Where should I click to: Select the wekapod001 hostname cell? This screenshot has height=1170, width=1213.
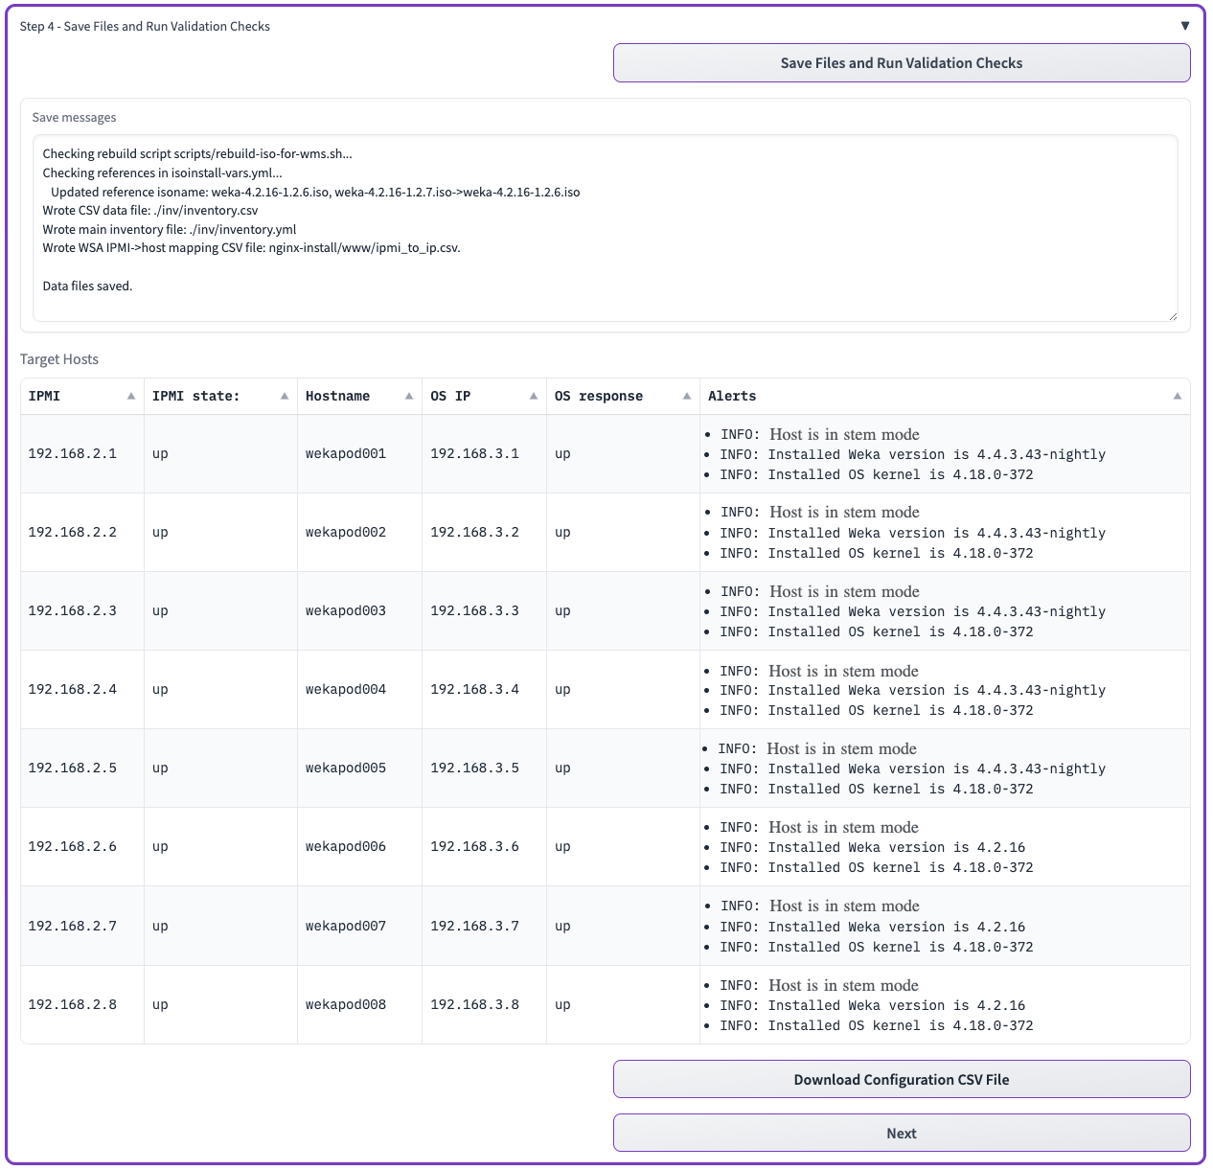(x=346, y=454)
